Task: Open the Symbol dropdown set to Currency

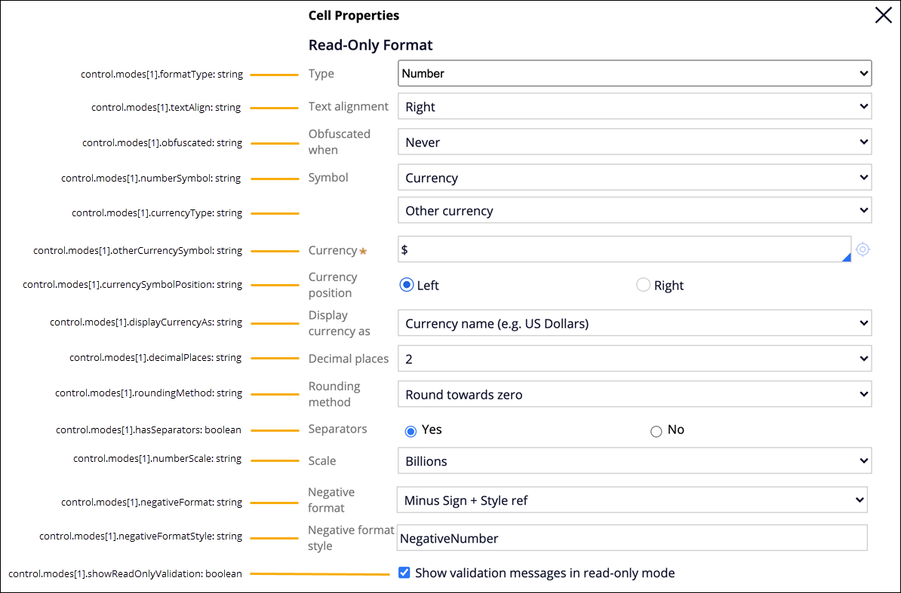Action: click(x=634, y=178)
